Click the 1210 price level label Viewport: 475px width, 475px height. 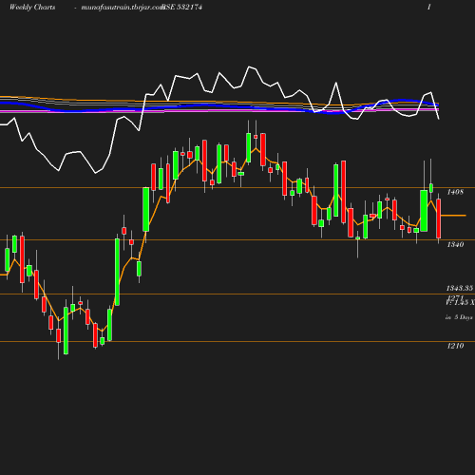(x=455, y=346)
